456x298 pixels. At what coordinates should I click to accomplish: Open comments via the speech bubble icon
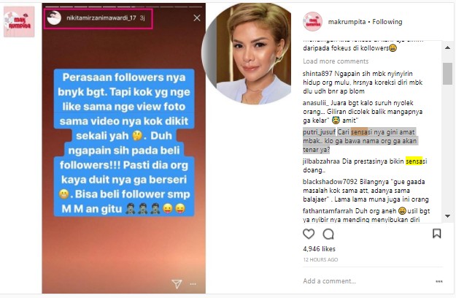(328, 234)
